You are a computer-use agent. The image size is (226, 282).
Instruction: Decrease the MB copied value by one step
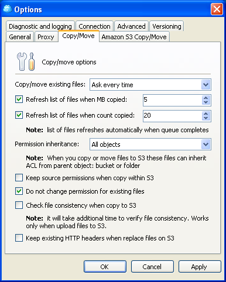pos(206,102)
